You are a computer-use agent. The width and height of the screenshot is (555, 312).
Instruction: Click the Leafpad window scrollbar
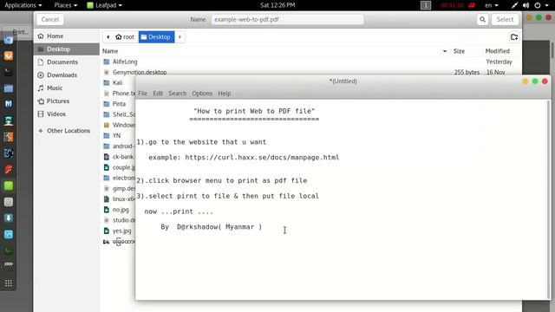[549, 200]
